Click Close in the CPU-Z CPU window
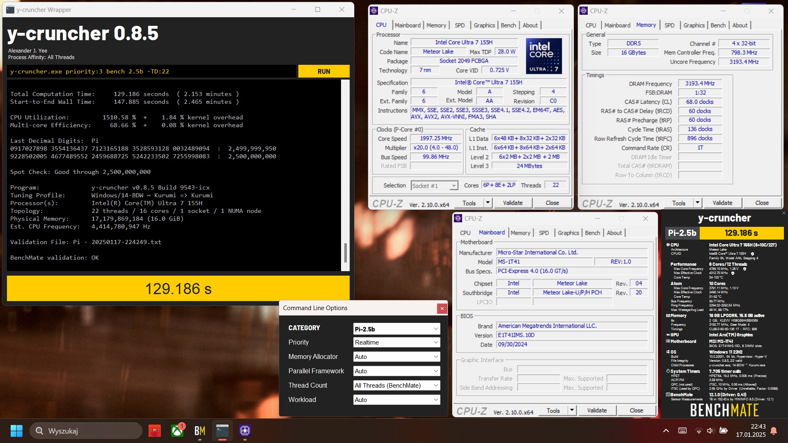 552,203
